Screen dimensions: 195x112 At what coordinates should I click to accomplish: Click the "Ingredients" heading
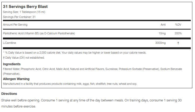(x=12, y=64)
